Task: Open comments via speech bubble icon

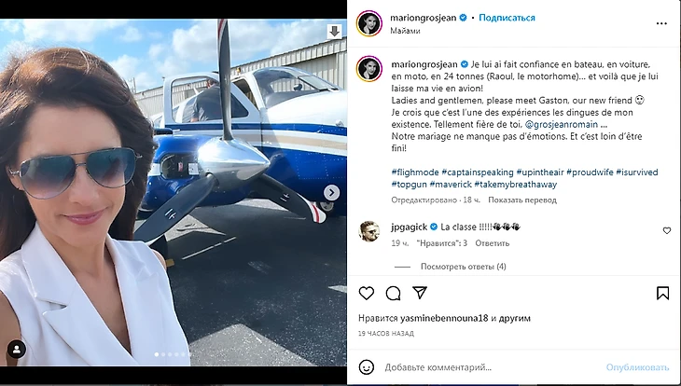Action: click(393, 294)
